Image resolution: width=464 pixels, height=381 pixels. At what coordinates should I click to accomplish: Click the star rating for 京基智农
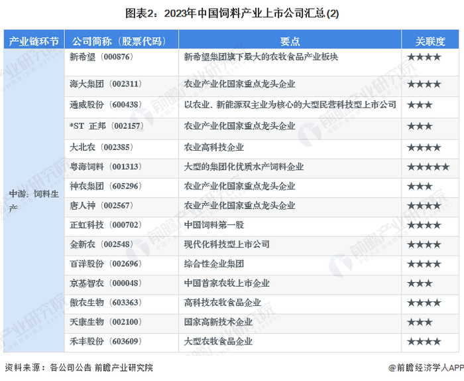click(x=420, y=283)
